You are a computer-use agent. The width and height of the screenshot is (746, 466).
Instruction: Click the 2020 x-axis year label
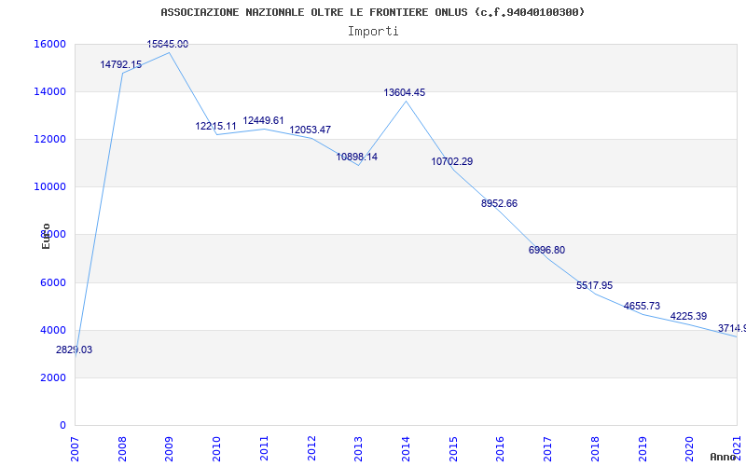point(690,448)
